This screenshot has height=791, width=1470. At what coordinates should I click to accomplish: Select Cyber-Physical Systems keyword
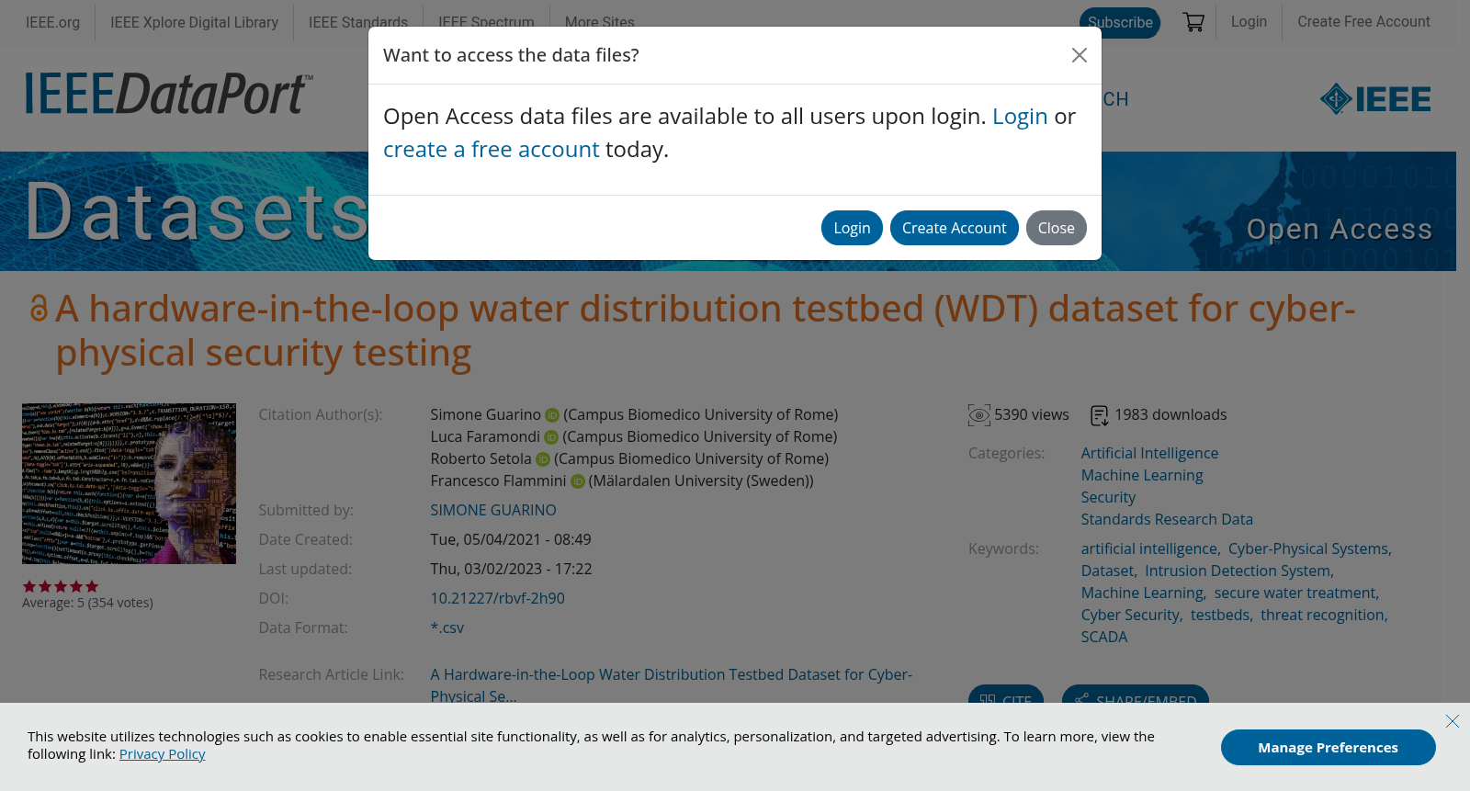tap(1308, 548)
